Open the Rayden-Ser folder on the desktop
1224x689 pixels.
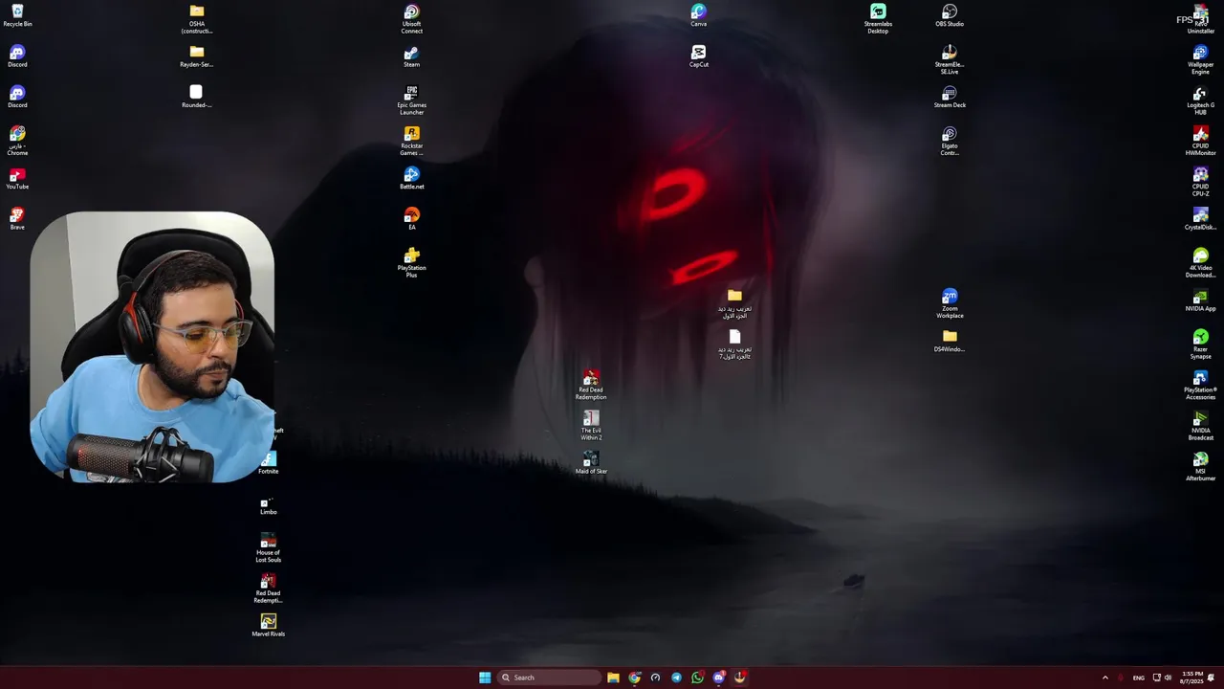click(196, 56)
